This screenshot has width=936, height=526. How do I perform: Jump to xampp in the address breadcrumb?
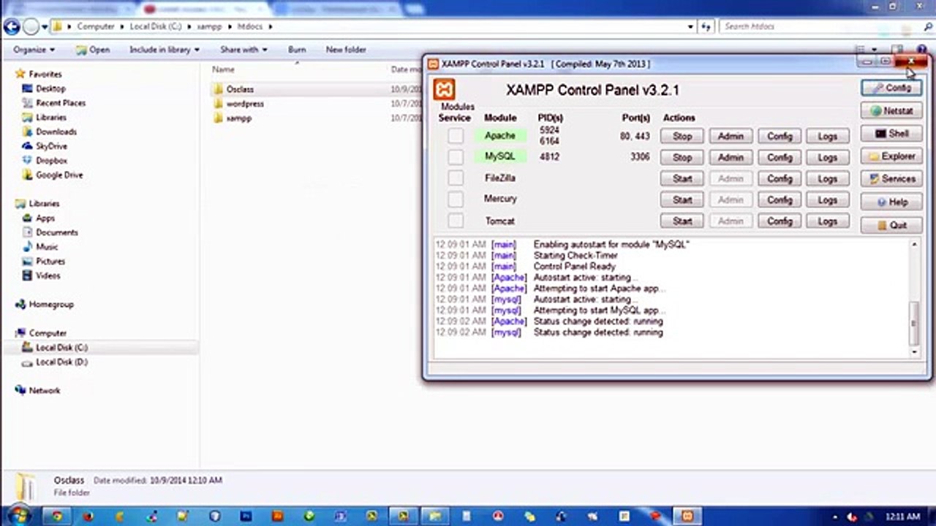pyautogui.click(x=209, y=26)
